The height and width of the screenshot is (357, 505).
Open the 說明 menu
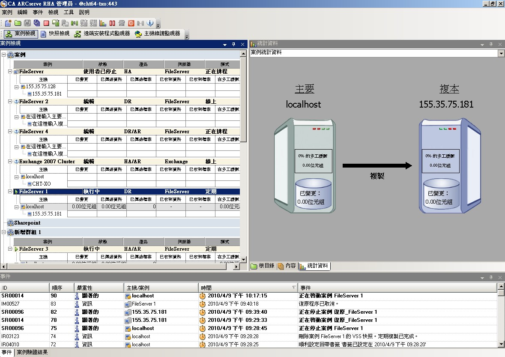(x=84, y=12)
